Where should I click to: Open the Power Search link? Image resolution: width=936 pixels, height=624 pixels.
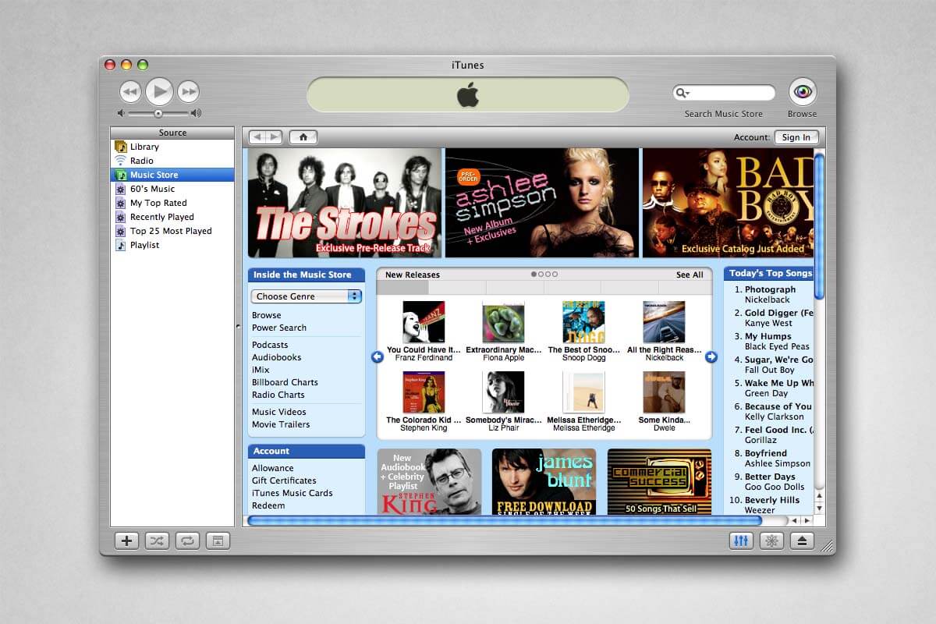[x=279, y=328]
